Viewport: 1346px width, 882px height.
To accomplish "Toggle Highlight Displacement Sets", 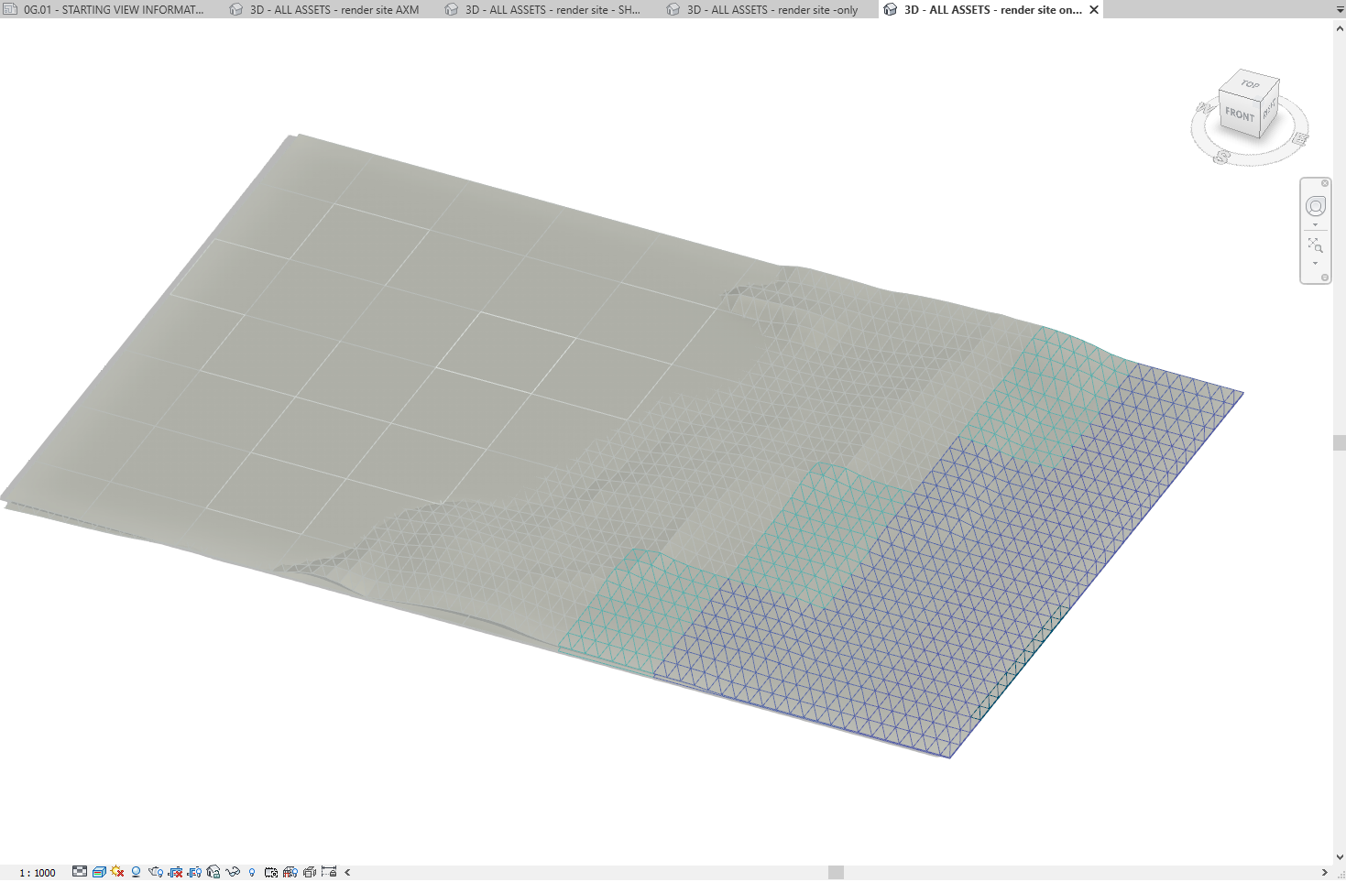I will coord(310,872).
